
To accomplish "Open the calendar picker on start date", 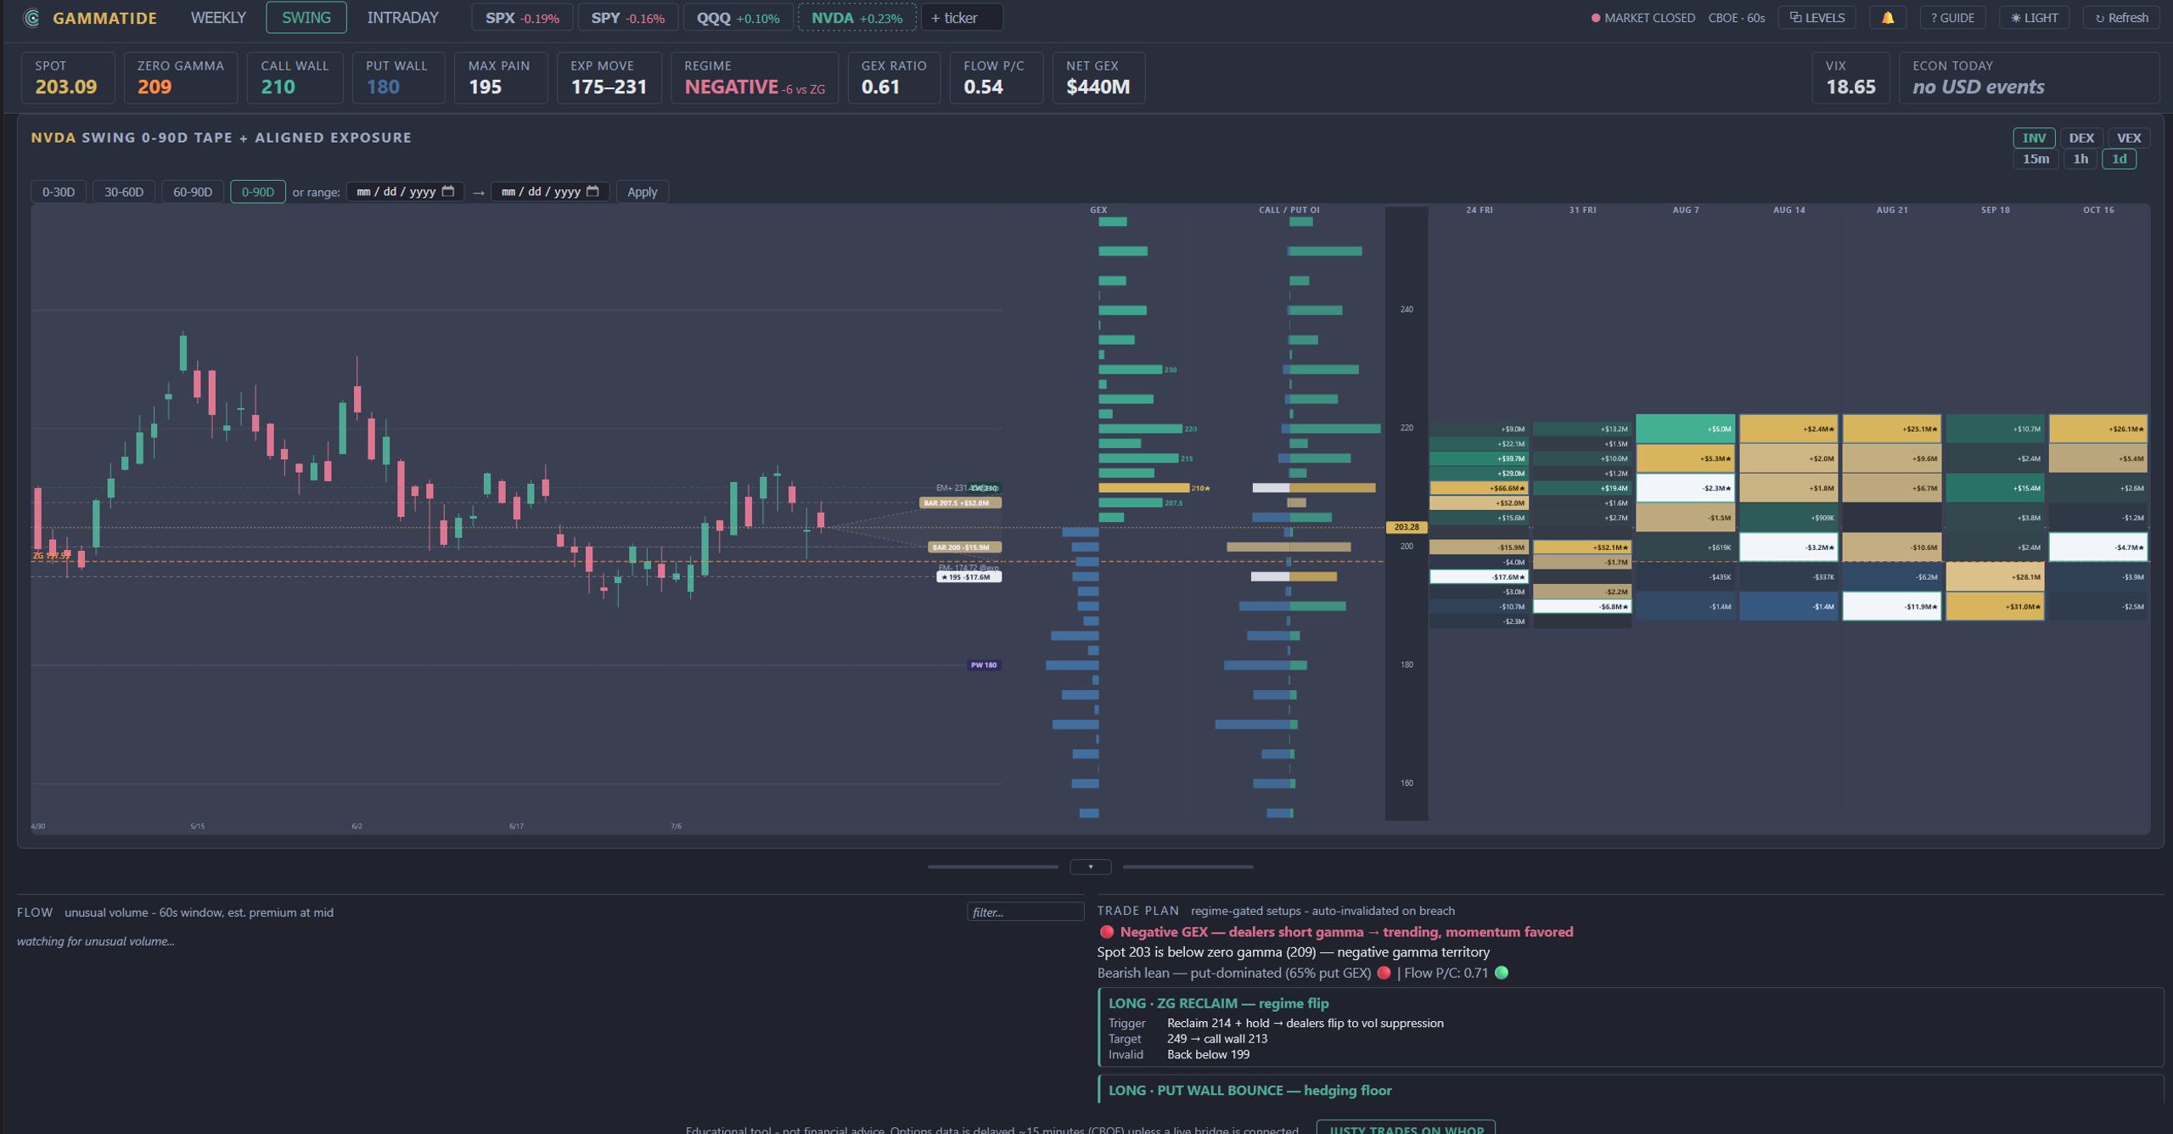I will coord(448,192).
